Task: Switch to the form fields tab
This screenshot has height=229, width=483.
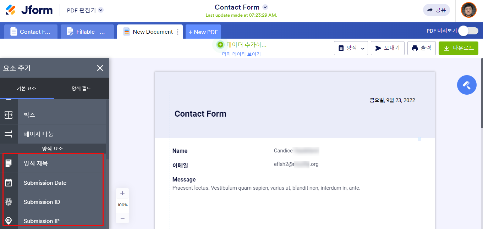Action: (81, 88)
